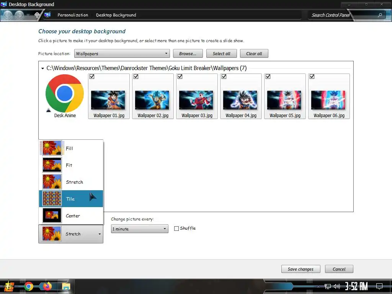Uncheck Wallpaper 04.jpg checkbox
Image resolution: width=392 pixels, height=294 pixels.
point(224,77)
